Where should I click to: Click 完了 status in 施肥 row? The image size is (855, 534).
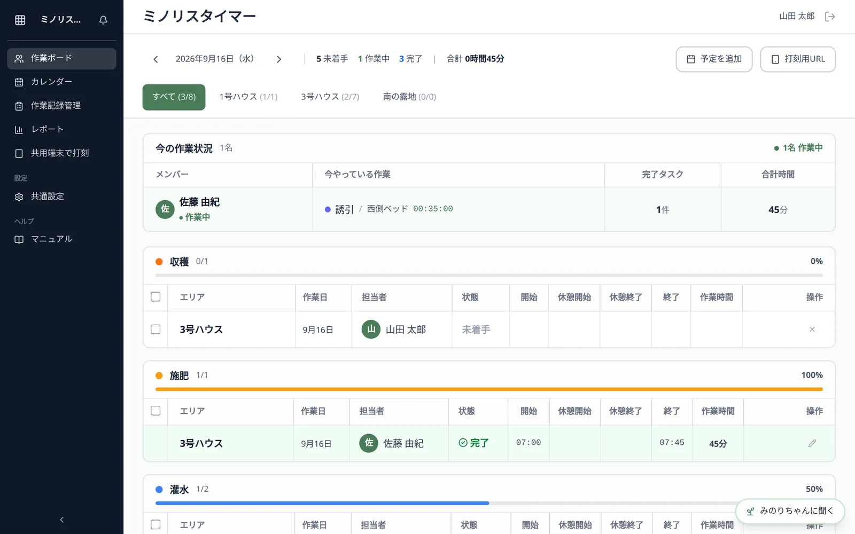[473, 443]
